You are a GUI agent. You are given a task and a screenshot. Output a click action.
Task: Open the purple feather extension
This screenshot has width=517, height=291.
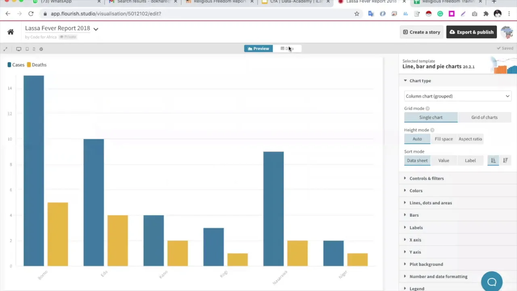pos(463,14)
